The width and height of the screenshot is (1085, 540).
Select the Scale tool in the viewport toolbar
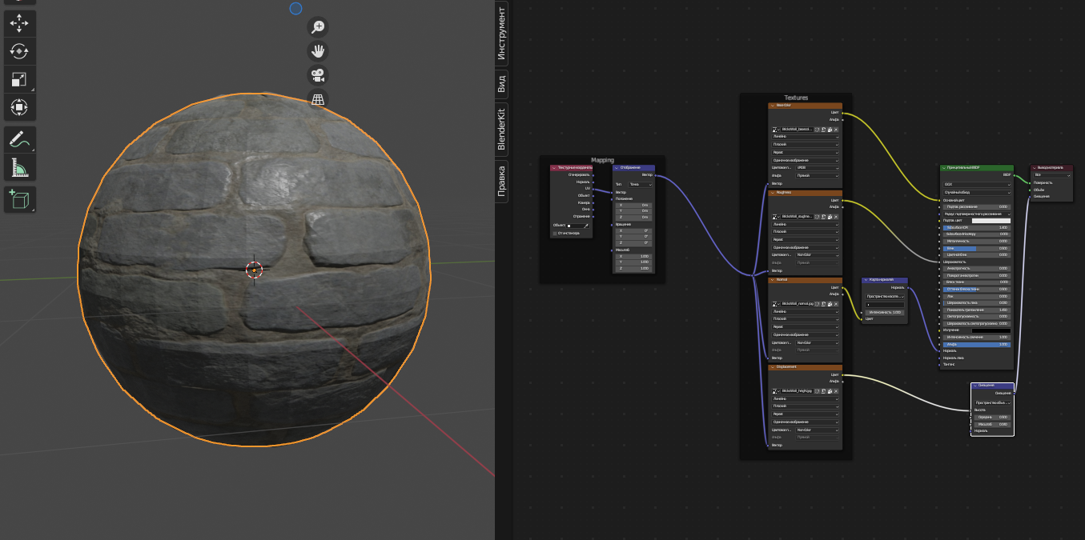(x=19, y=78)
